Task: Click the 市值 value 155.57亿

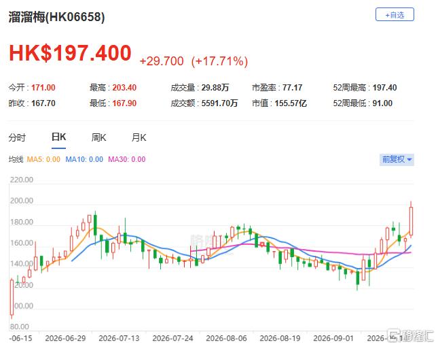Action: point(291,103)
